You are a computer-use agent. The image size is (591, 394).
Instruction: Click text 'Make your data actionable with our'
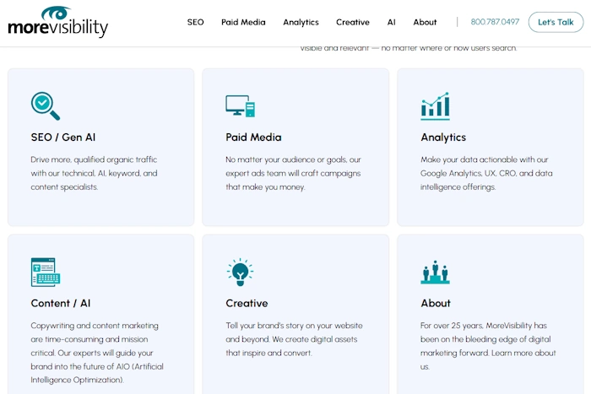[485, 159]
